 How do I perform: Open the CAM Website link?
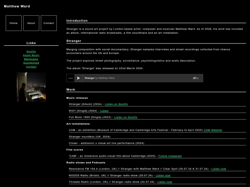click(x=213, y=130)
